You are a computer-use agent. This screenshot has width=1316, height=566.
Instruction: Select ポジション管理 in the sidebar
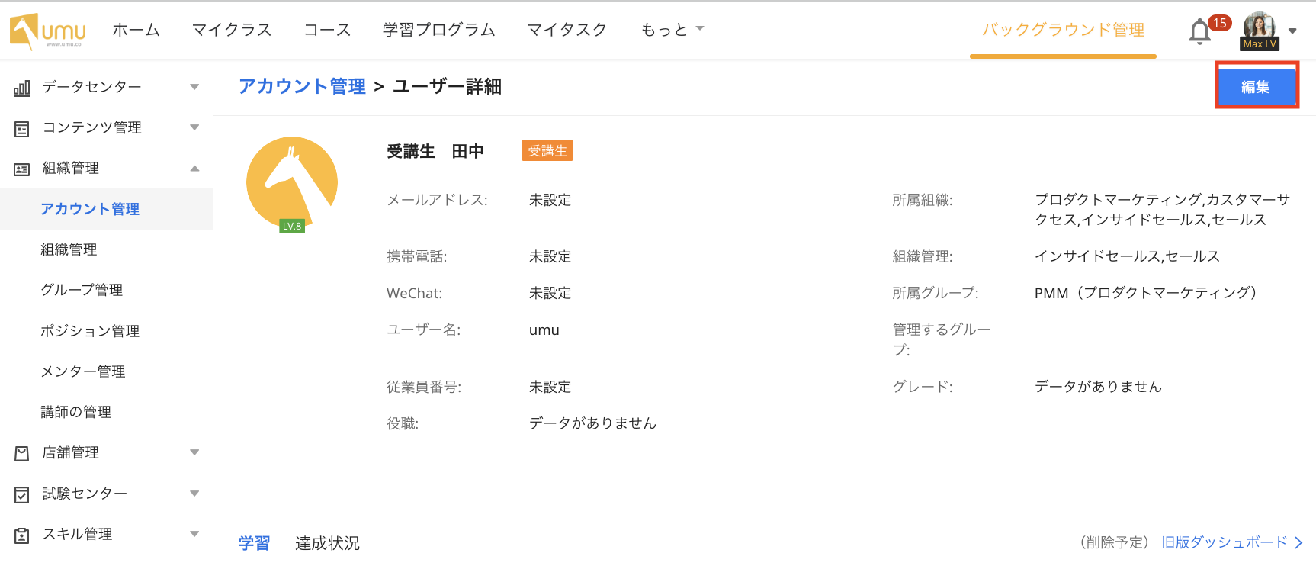tap(90, 331)
